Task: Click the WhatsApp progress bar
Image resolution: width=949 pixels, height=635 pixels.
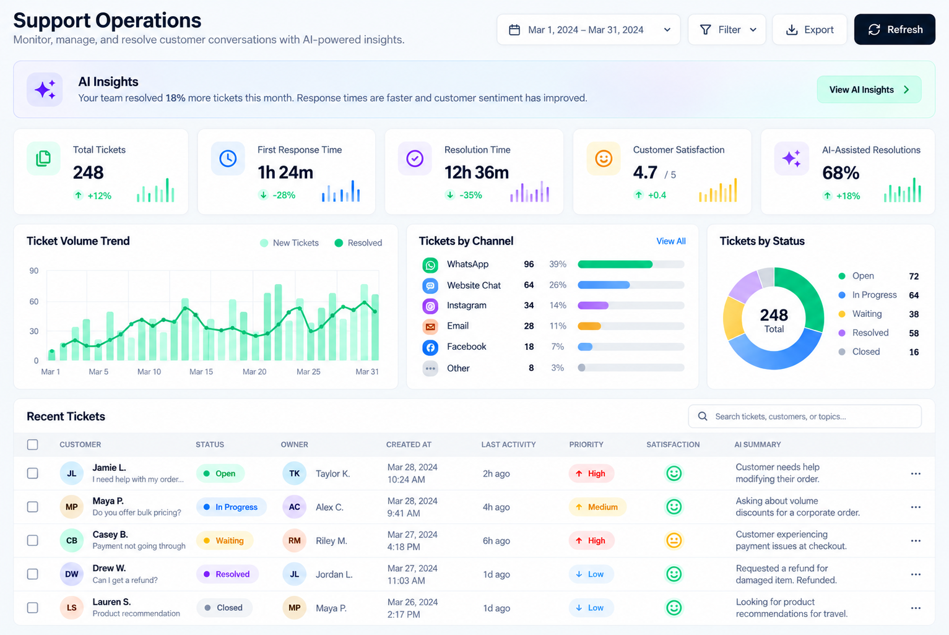Action: coord(631,264)
